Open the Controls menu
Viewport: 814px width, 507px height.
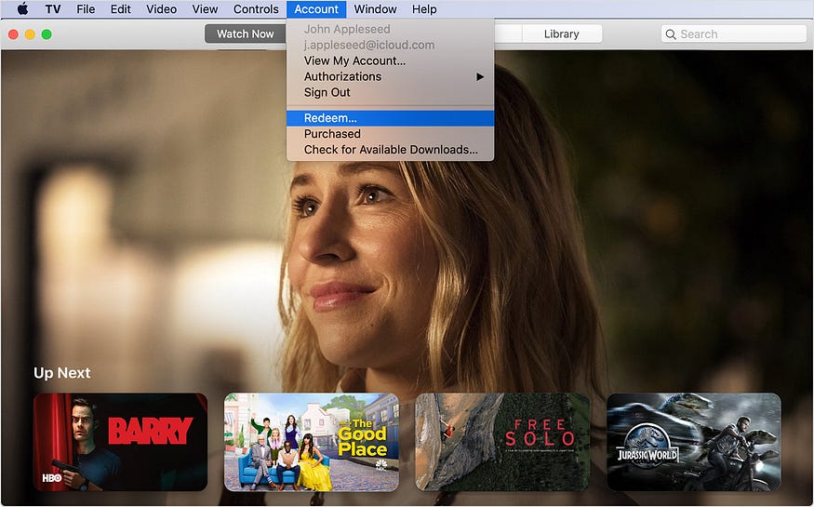[x=256, y=8]
